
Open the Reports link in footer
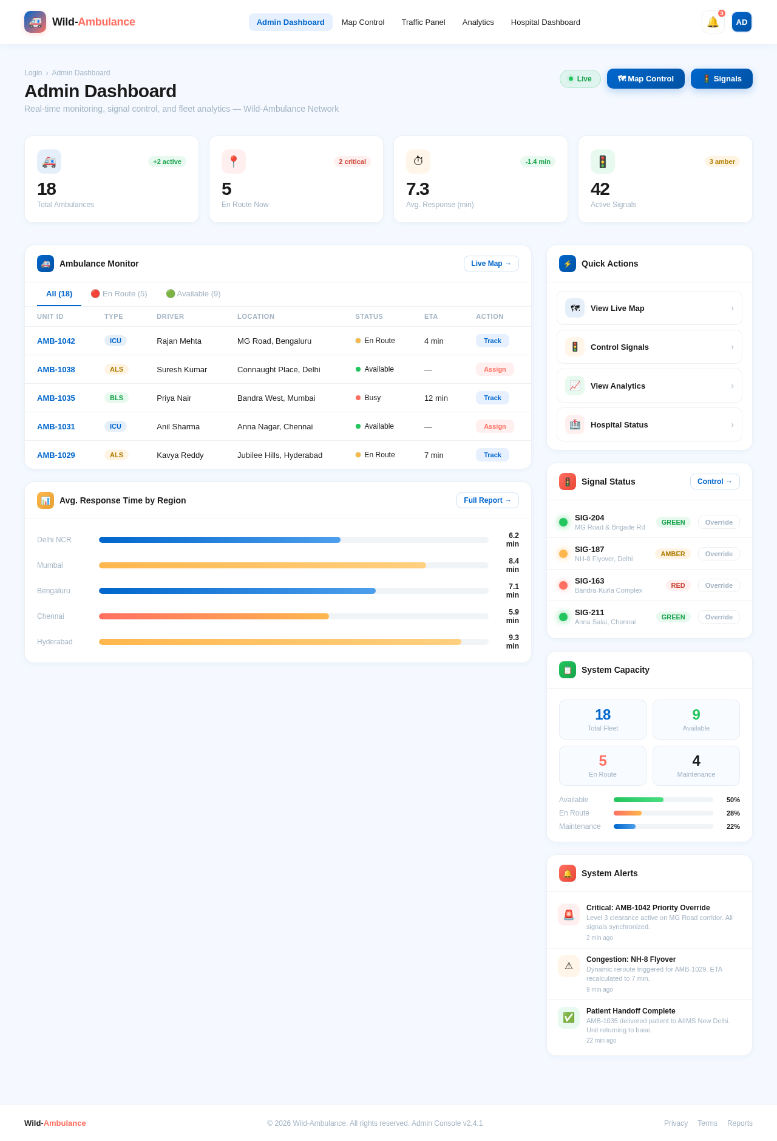(740, 1123)
